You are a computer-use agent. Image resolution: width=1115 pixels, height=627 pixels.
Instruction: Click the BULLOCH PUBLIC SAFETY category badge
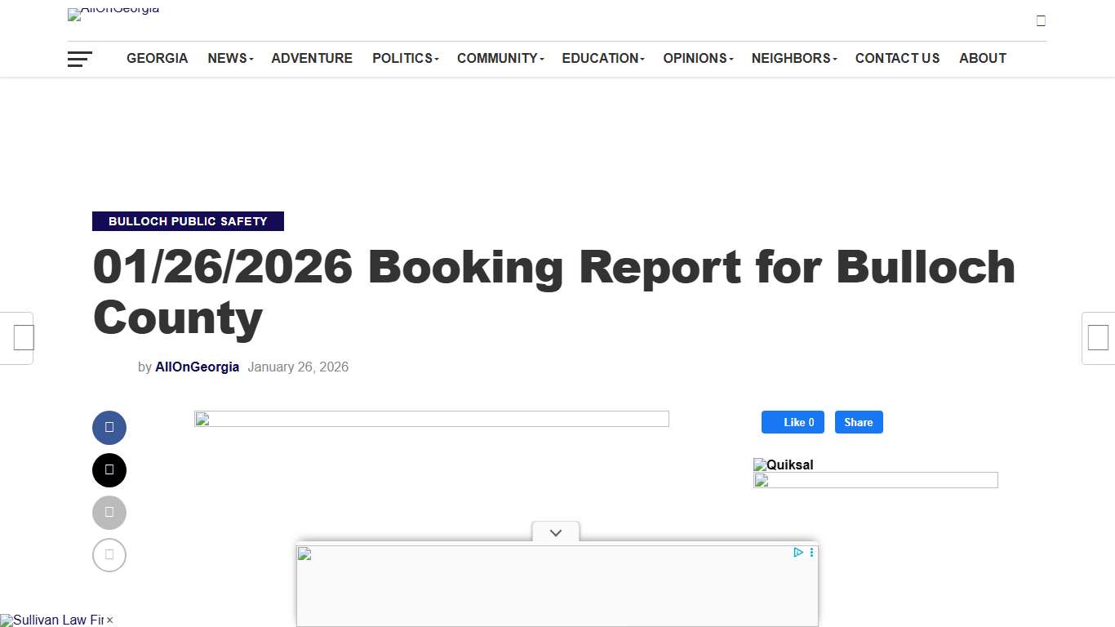click(x=188, y=221)
